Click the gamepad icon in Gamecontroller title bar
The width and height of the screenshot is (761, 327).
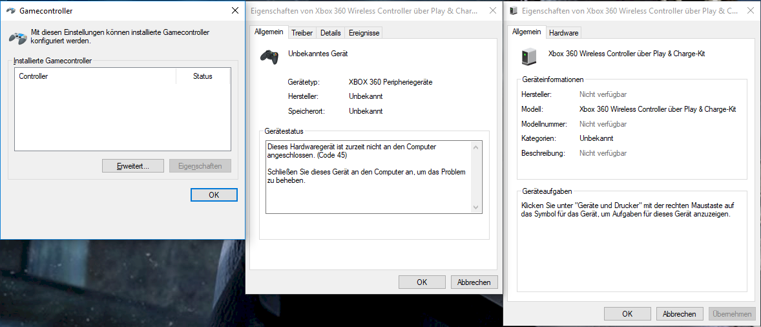[11, 11]
